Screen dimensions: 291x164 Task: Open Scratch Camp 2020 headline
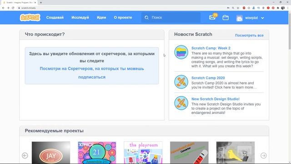coord(208,78)
